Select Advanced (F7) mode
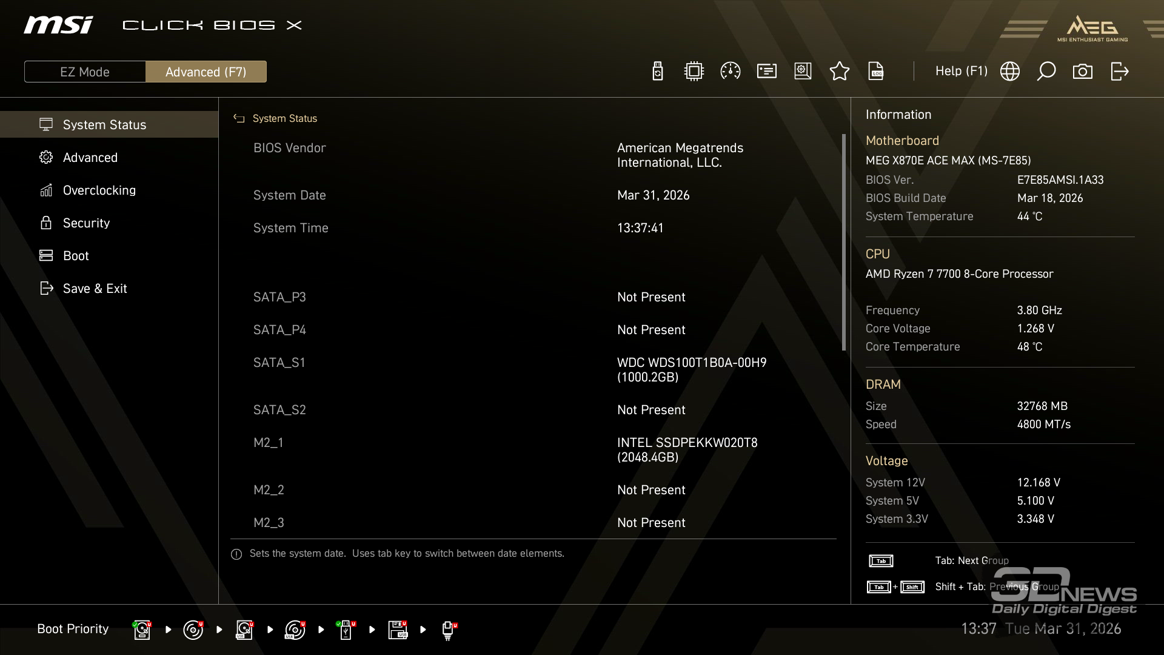Screen dimensions: 1164x655 pyautogui.click(x=206, y=72)
